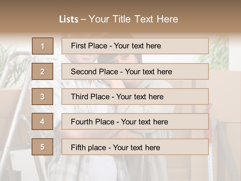Select the number 4 square
Image resolution: width=241 pixels, height=181 pixels.
(x=42, y=121)
